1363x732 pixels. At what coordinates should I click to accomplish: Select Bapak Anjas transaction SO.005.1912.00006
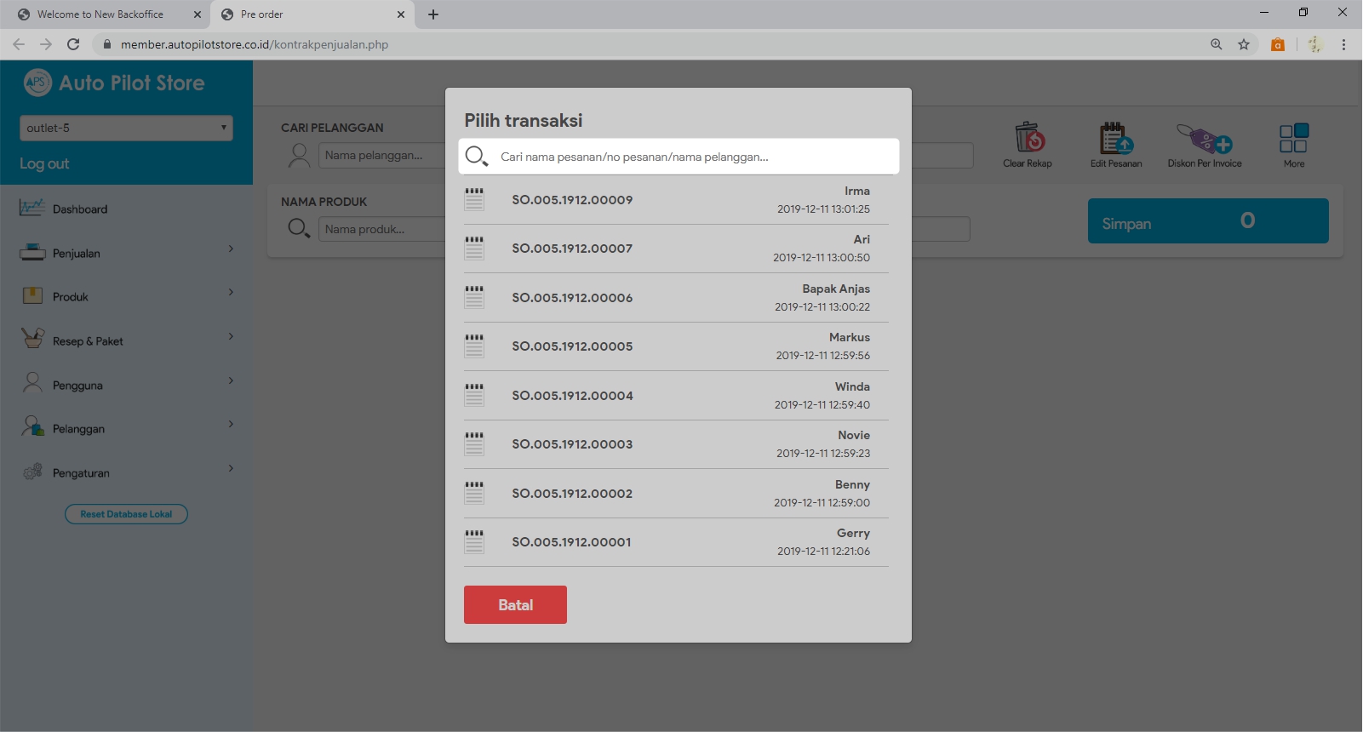point(676,298)
